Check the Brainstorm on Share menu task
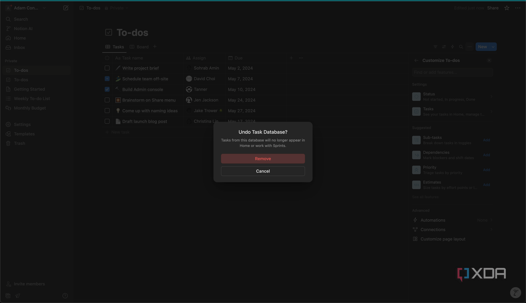This screenshot has width=526, height=303. click(107, 100)
